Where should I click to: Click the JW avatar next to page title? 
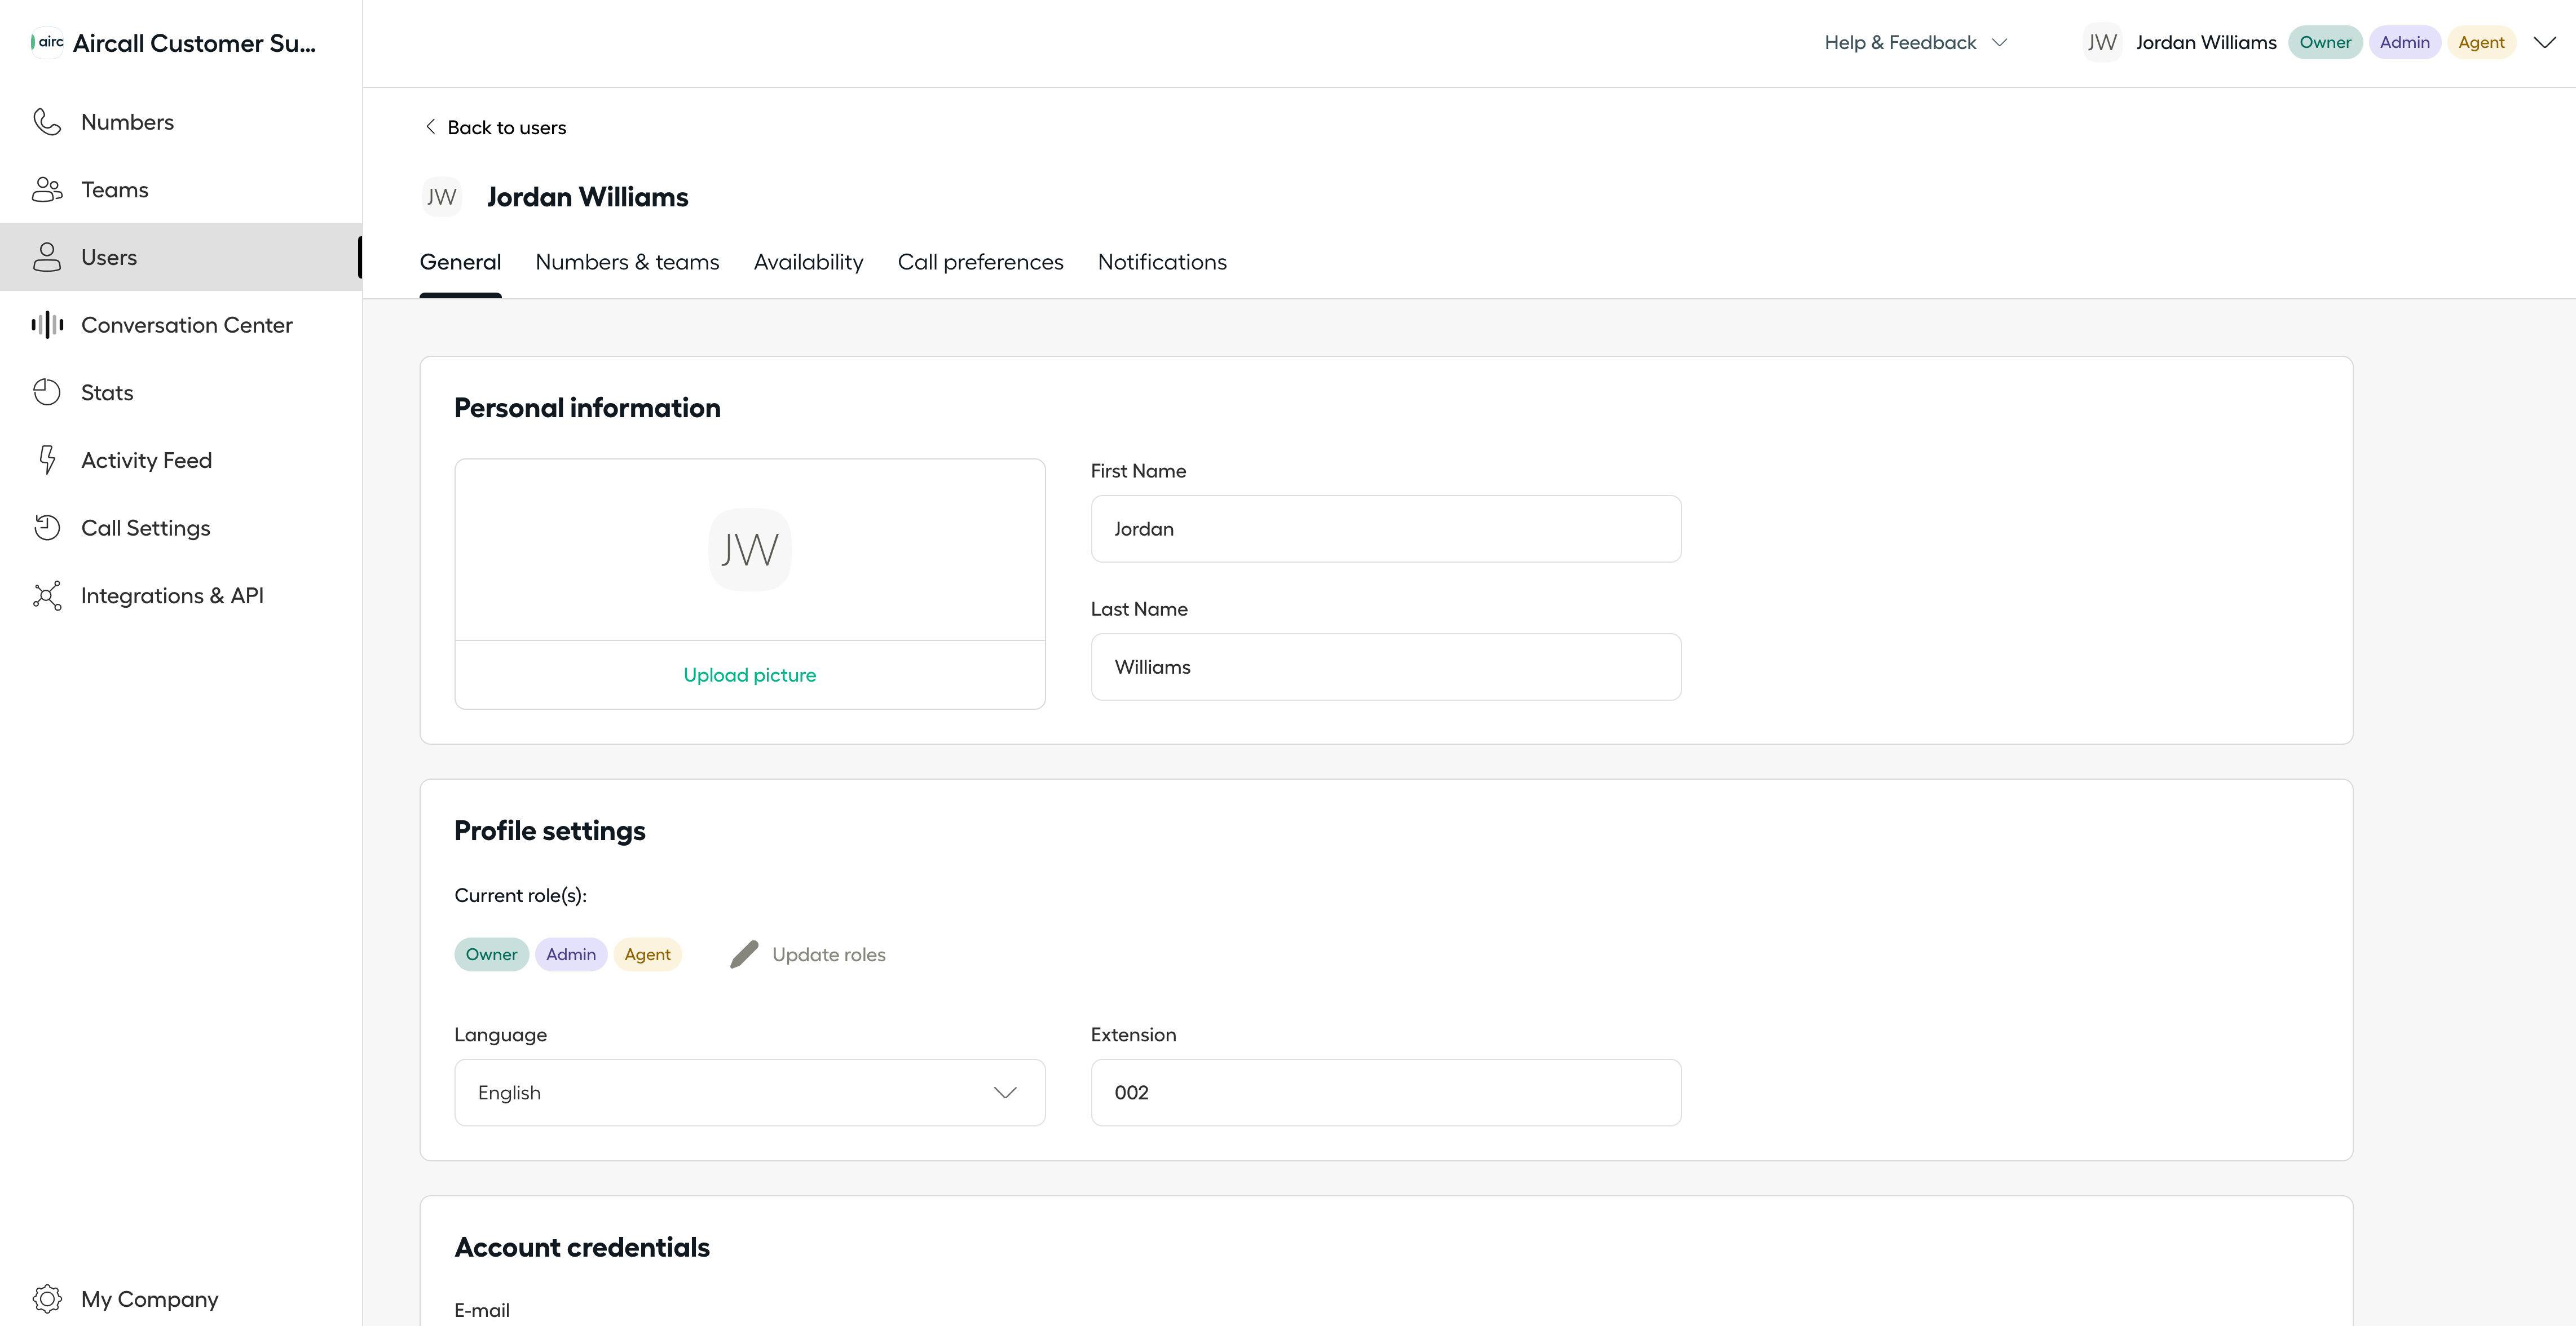point(442,197)
